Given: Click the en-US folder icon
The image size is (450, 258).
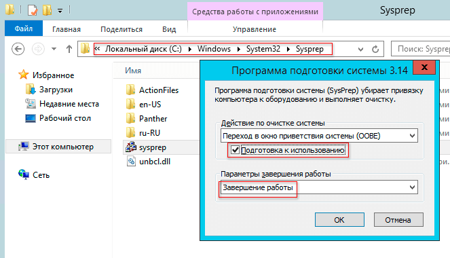Looking at the screenshot, I should tap(130, 104).
